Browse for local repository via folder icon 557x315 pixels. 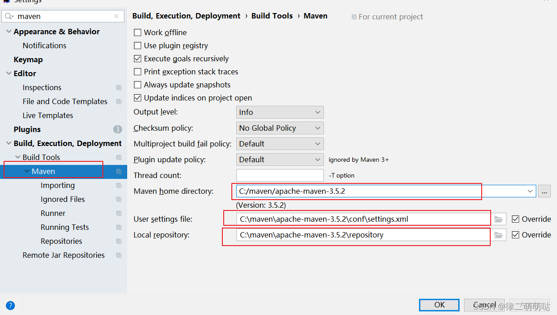point(498,235)
